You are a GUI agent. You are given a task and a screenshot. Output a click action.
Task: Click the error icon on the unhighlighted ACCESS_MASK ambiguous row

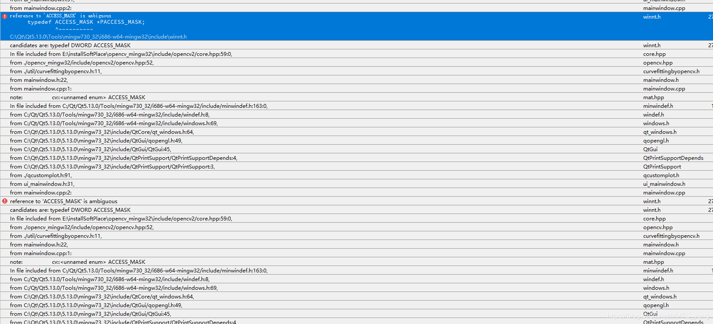coord(5,201)
